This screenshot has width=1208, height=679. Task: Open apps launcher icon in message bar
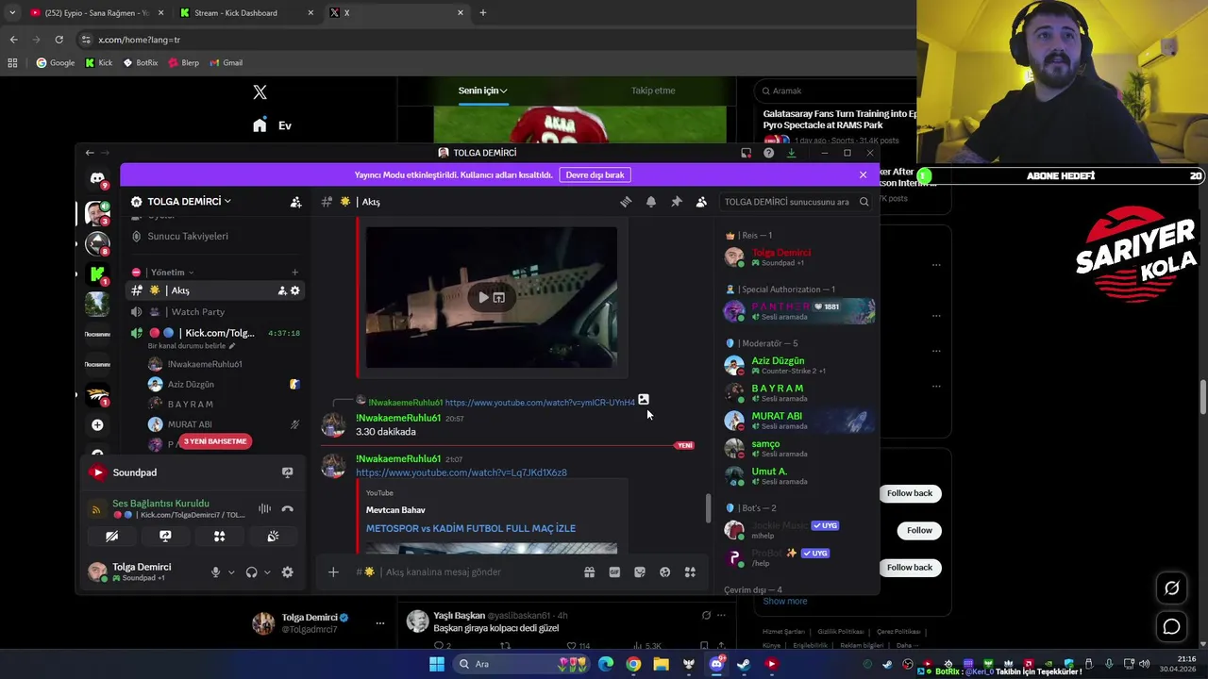(x=690, y=572)
